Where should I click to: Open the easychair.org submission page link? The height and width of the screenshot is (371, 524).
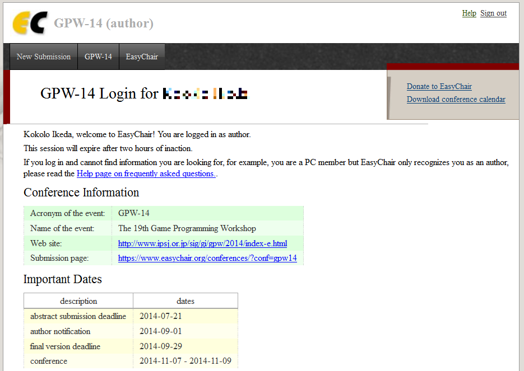pyautogui.click(x=207, y=258)
